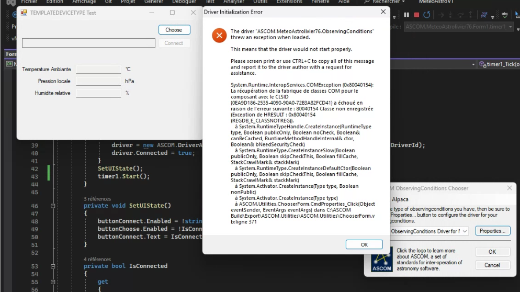Open the ASCOM.MeteoAstrolivier76.Form1.timer1 stack frame dropdown
The width and height of the screenshot is (520, 292).
pyautogui.click(x=511, y=27)
